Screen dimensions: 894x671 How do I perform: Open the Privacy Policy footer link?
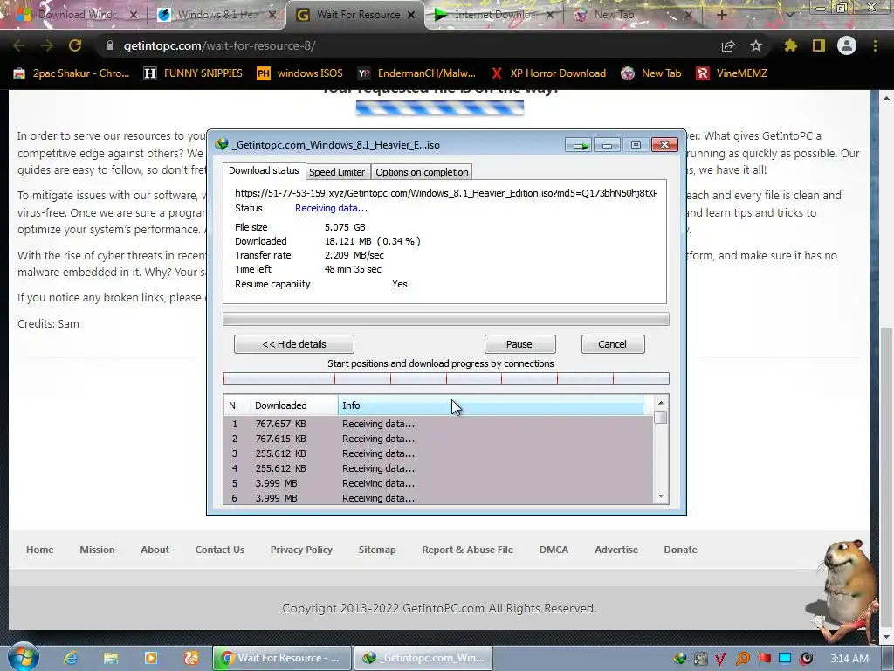coord(301,550)
